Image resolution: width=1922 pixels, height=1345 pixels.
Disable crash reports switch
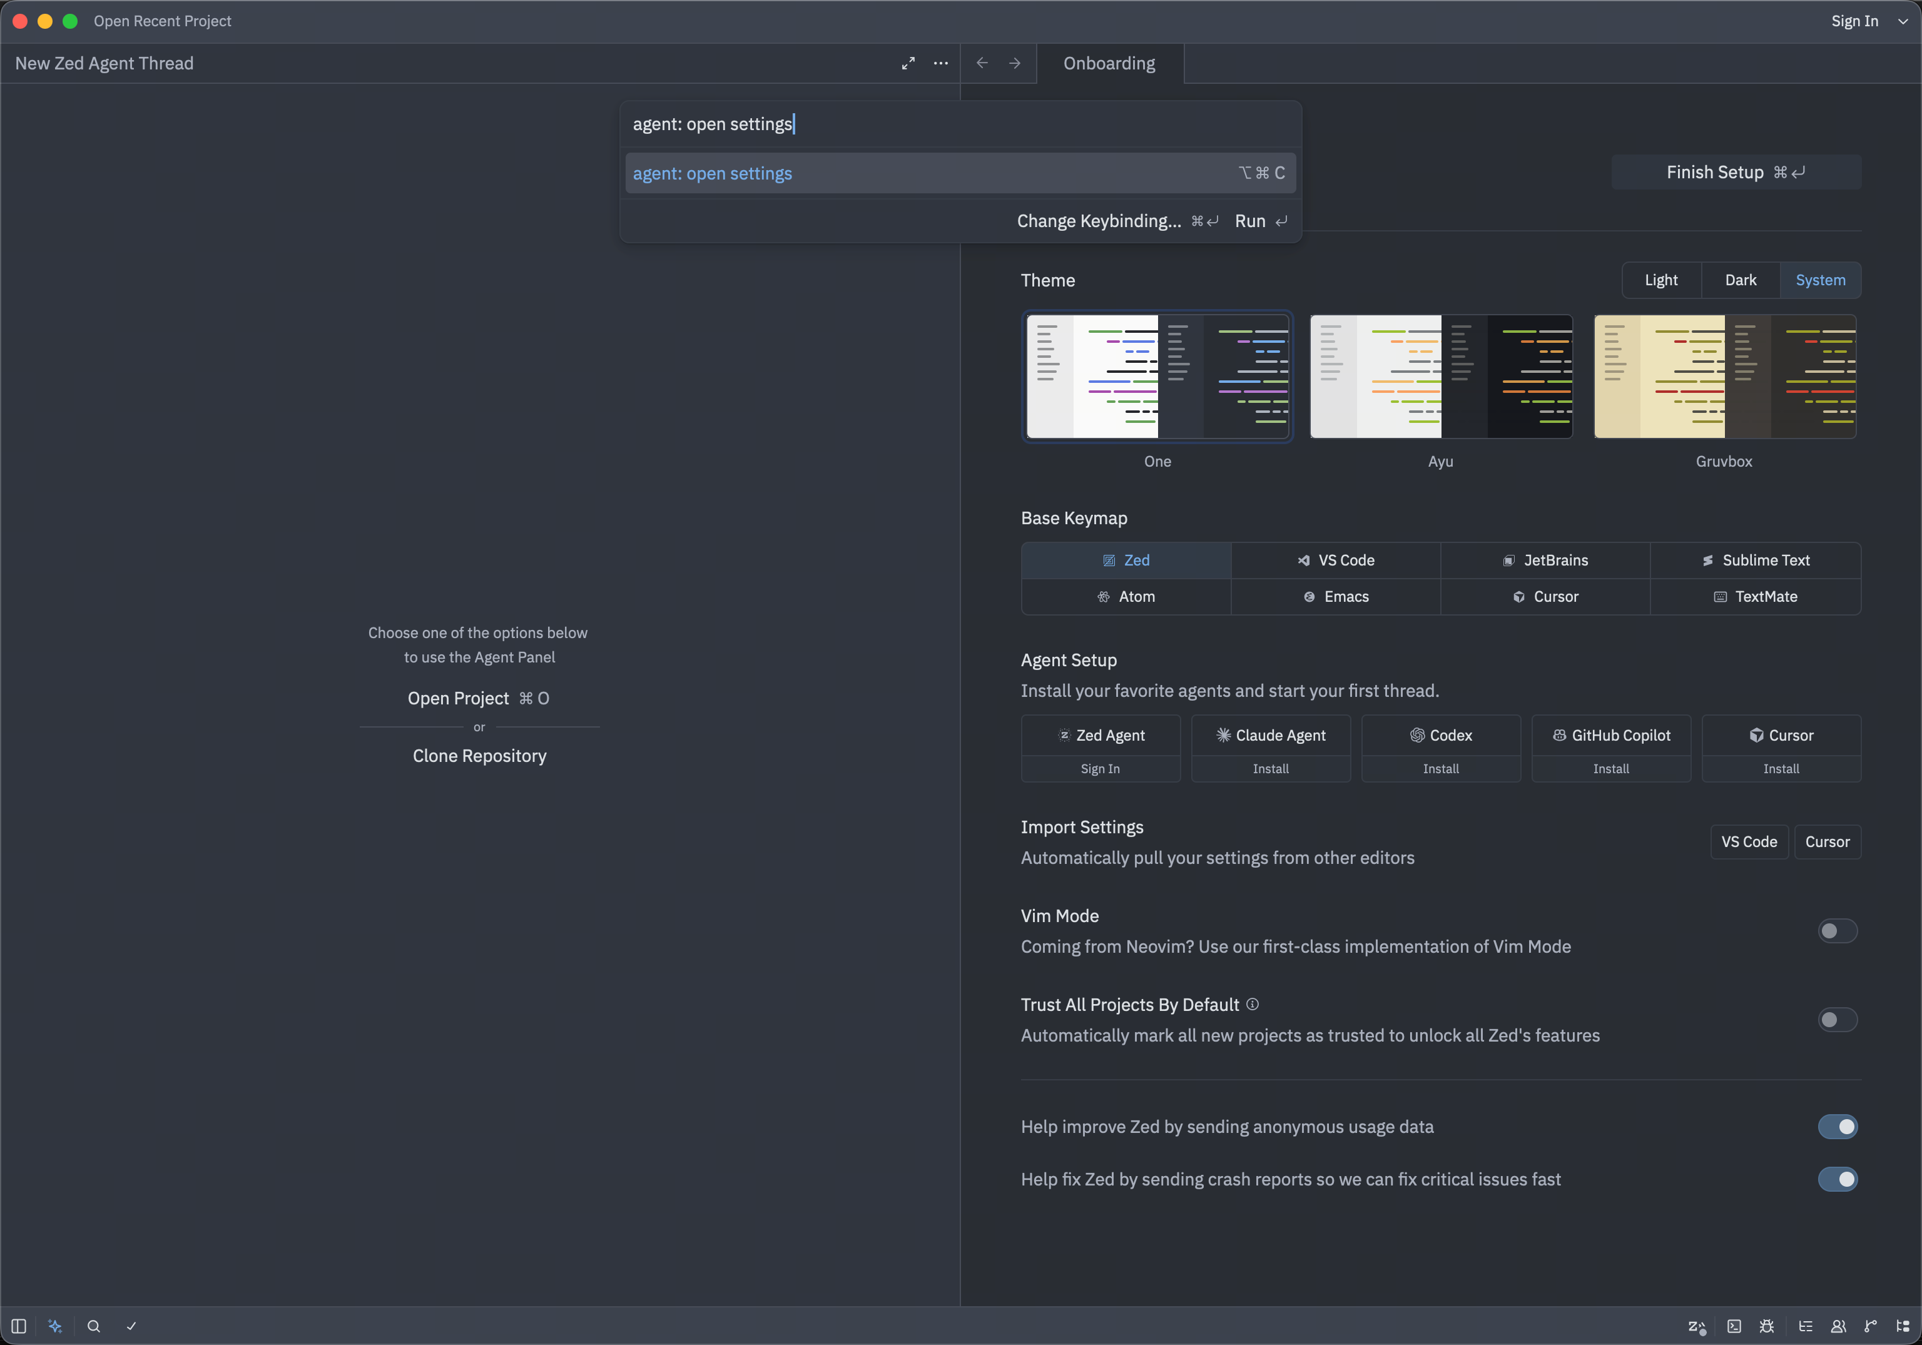[x=1838, y=1179]
